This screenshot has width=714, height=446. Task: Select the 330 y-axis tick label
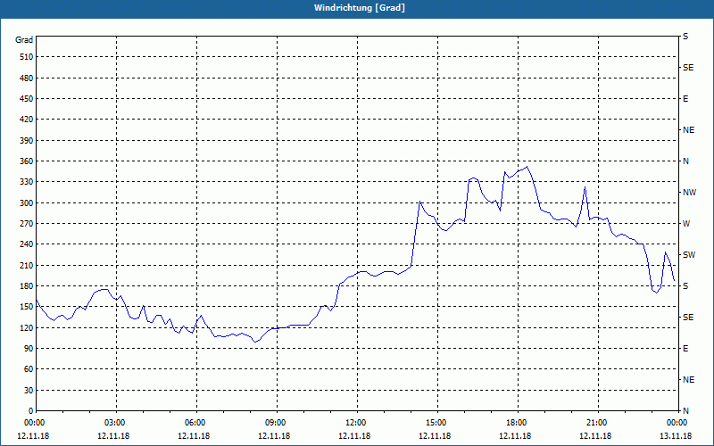tap(27, 182)
